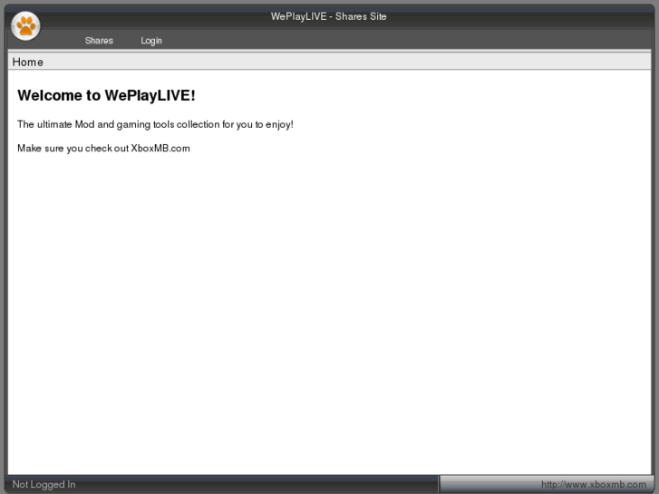The height and width of the screenshot is (494, 659).
Task: Click the Not Logged In status text
Action: pyautogui.click(x=44, y=484)
